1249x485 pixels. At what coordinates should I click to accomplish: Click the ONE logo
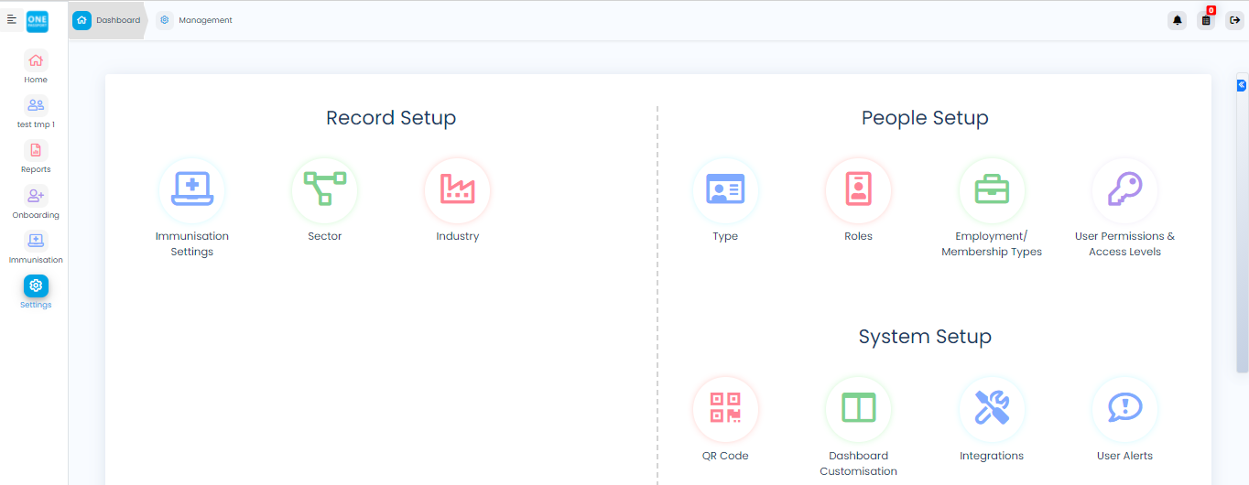(x=38, y=20)
